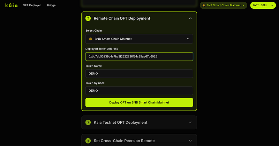
Task: Click the Token Name field
Action: click(x=139, y=74)
